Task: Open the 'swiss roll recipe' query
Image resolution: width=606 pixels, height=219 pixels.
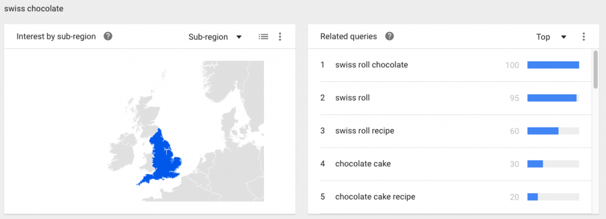Action: pos(365,130)
